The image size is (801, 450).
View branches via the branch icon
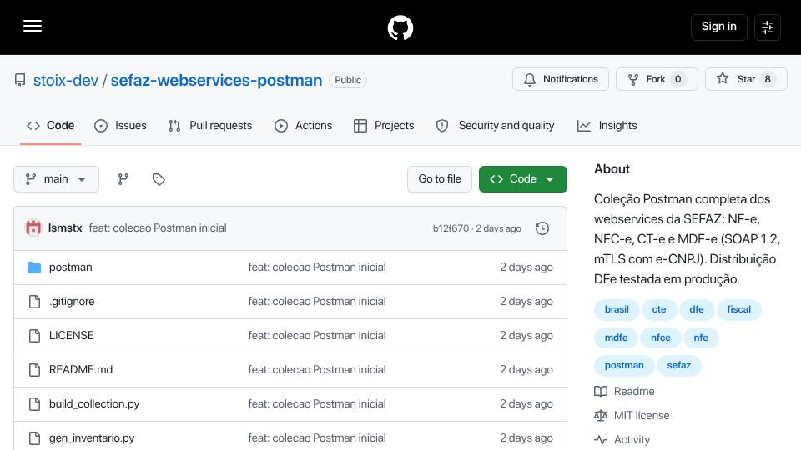(123, 179)
